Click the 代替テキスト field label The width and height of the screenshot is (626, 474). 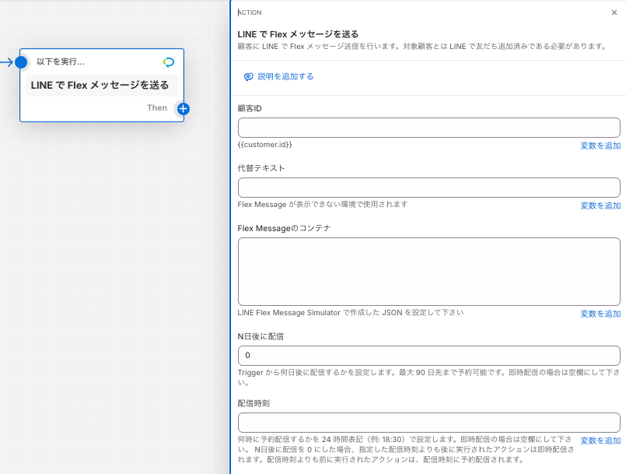(261, 168)
